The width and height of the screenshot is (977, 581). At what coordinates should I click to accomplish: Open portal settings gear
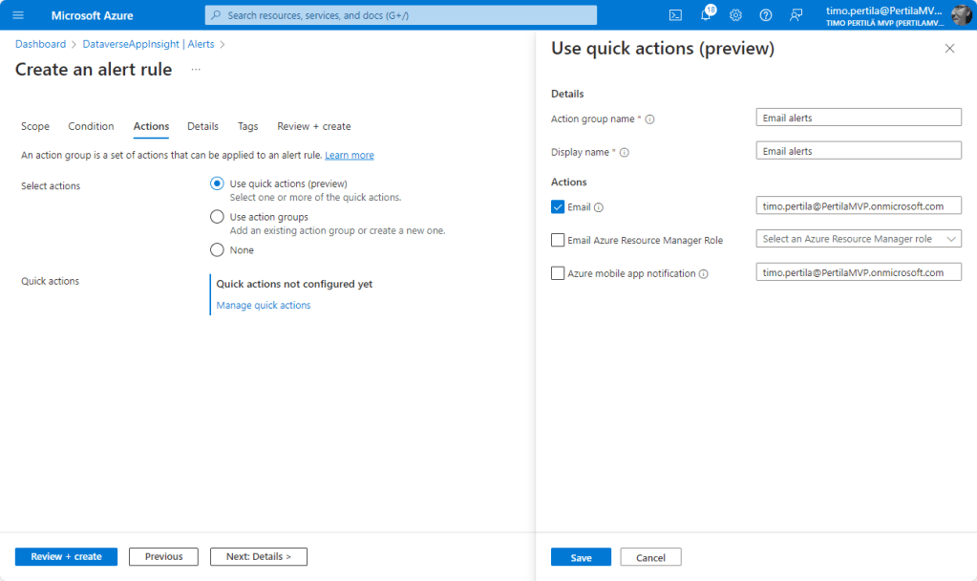[735, 15]
